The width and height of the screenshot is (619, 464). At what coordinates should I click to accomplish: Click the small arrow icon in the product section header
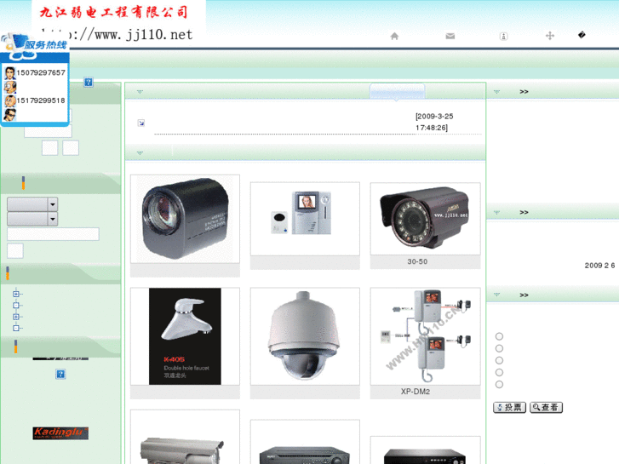pos(140,153)
